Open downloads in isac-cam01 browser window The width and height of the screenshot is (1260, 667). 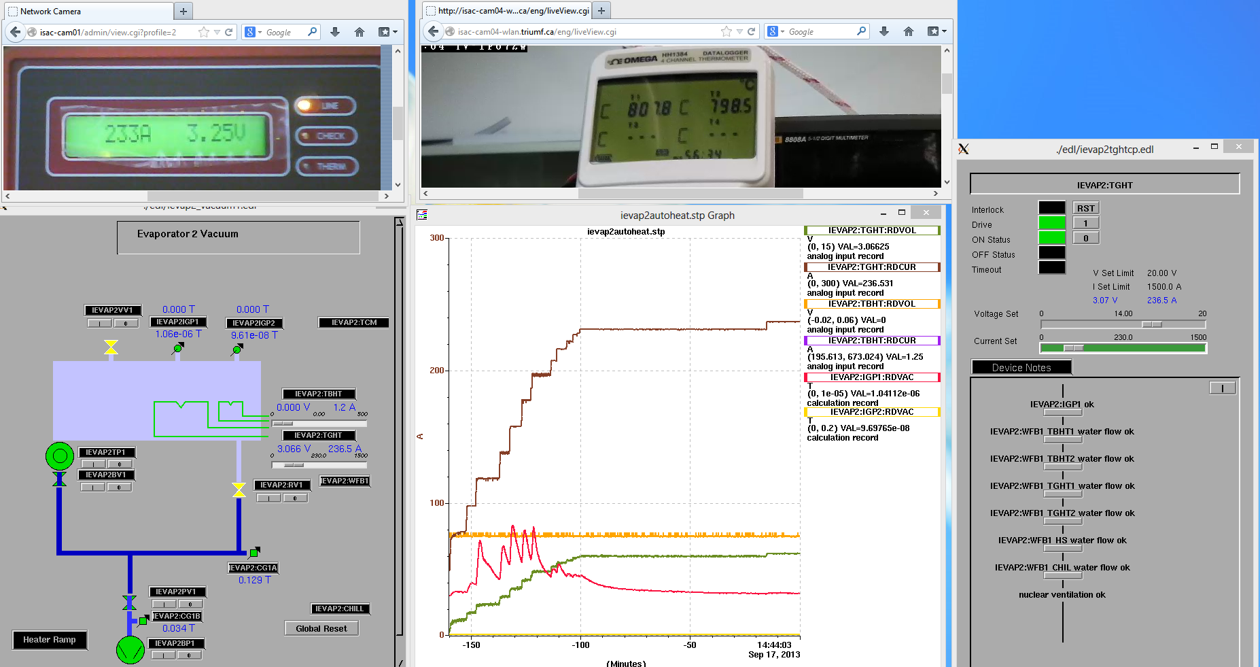coord(335,32)
